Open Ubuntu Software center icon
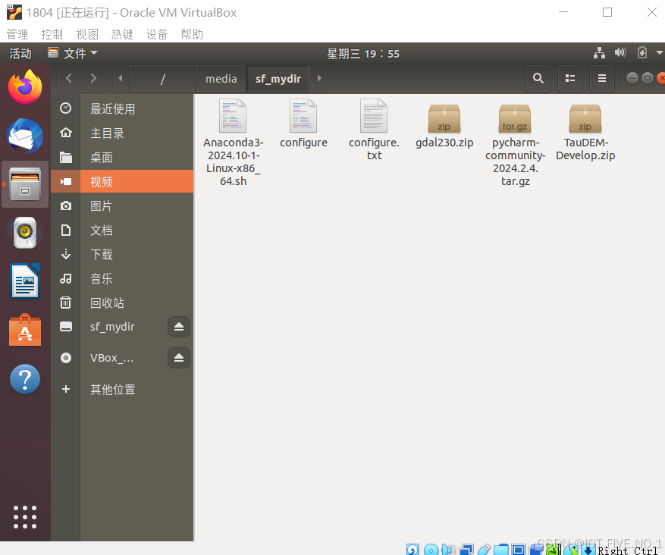 tap(25, 331)
